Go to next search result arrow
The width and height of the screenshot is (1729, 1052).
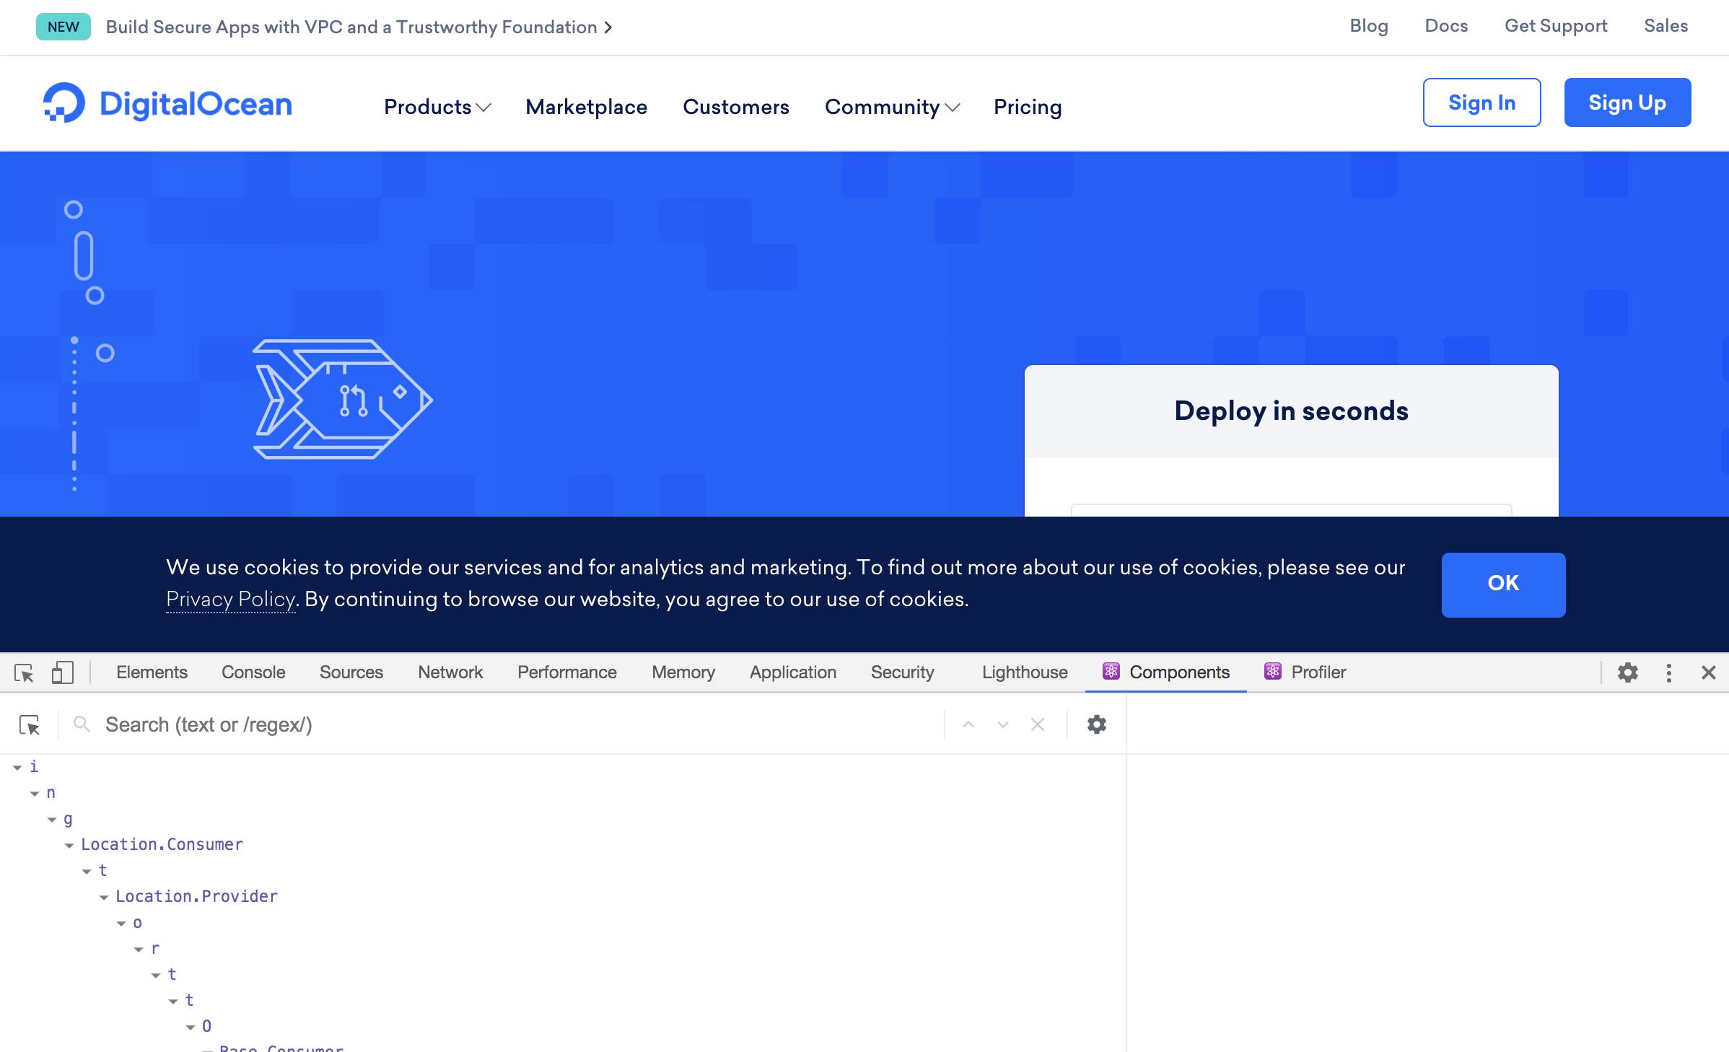click(x=1003, y=724)
